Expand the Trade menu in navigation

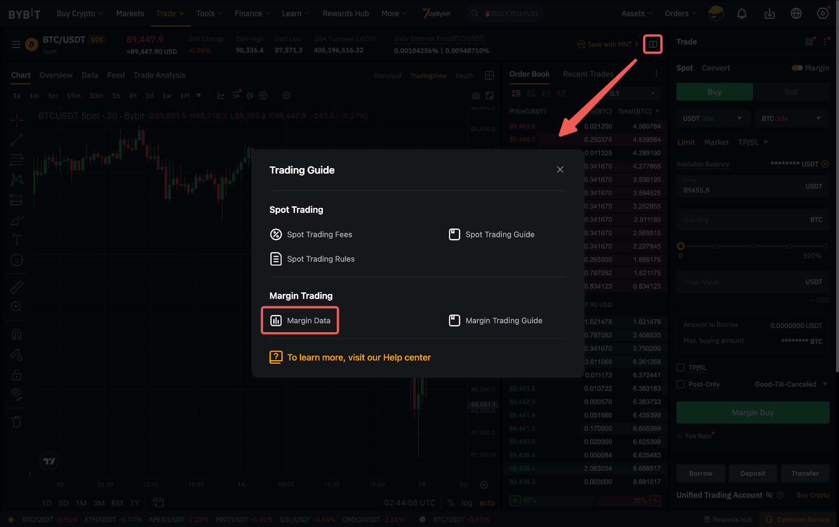coord(170,14)
